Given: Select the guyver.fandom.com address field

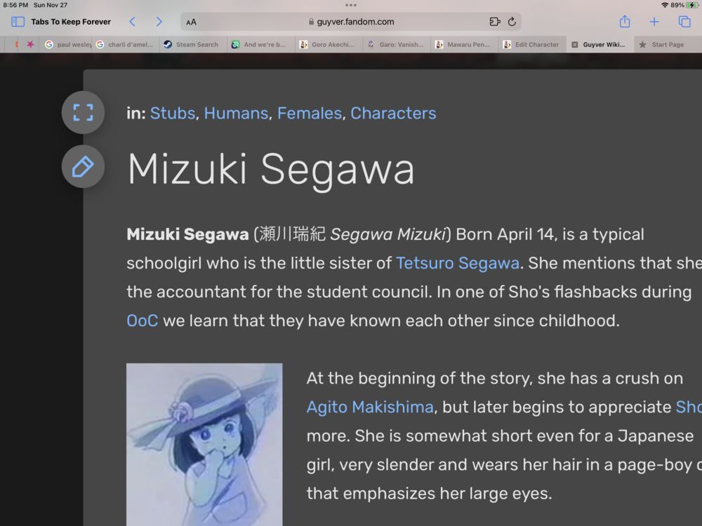Looking at the screenshot, I should [x=351, y=22].
